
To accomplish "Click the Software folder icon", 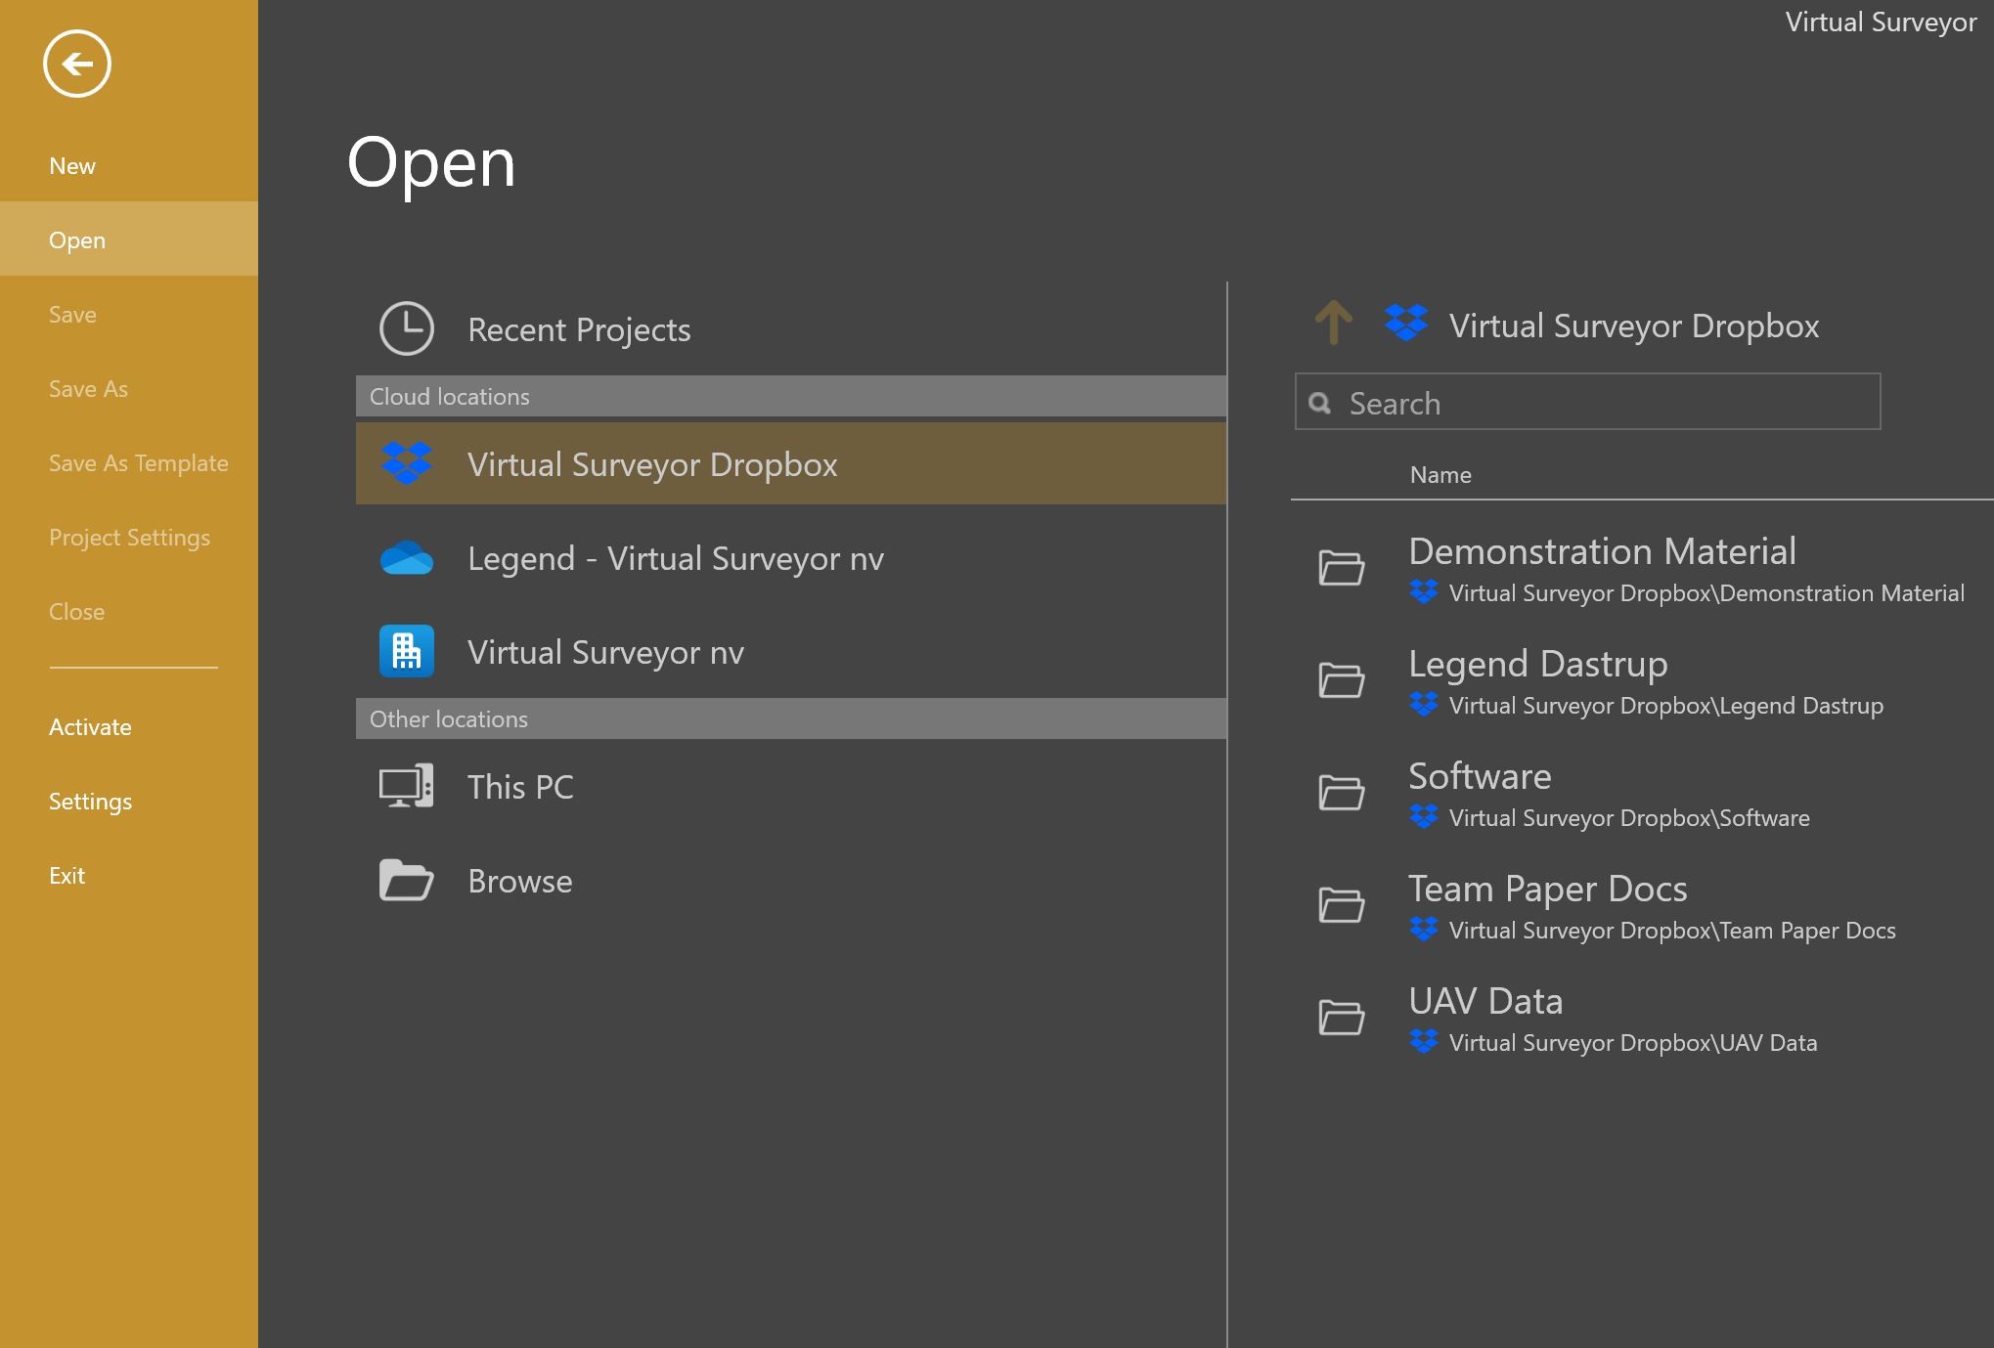I will [x=1341, y=793].
